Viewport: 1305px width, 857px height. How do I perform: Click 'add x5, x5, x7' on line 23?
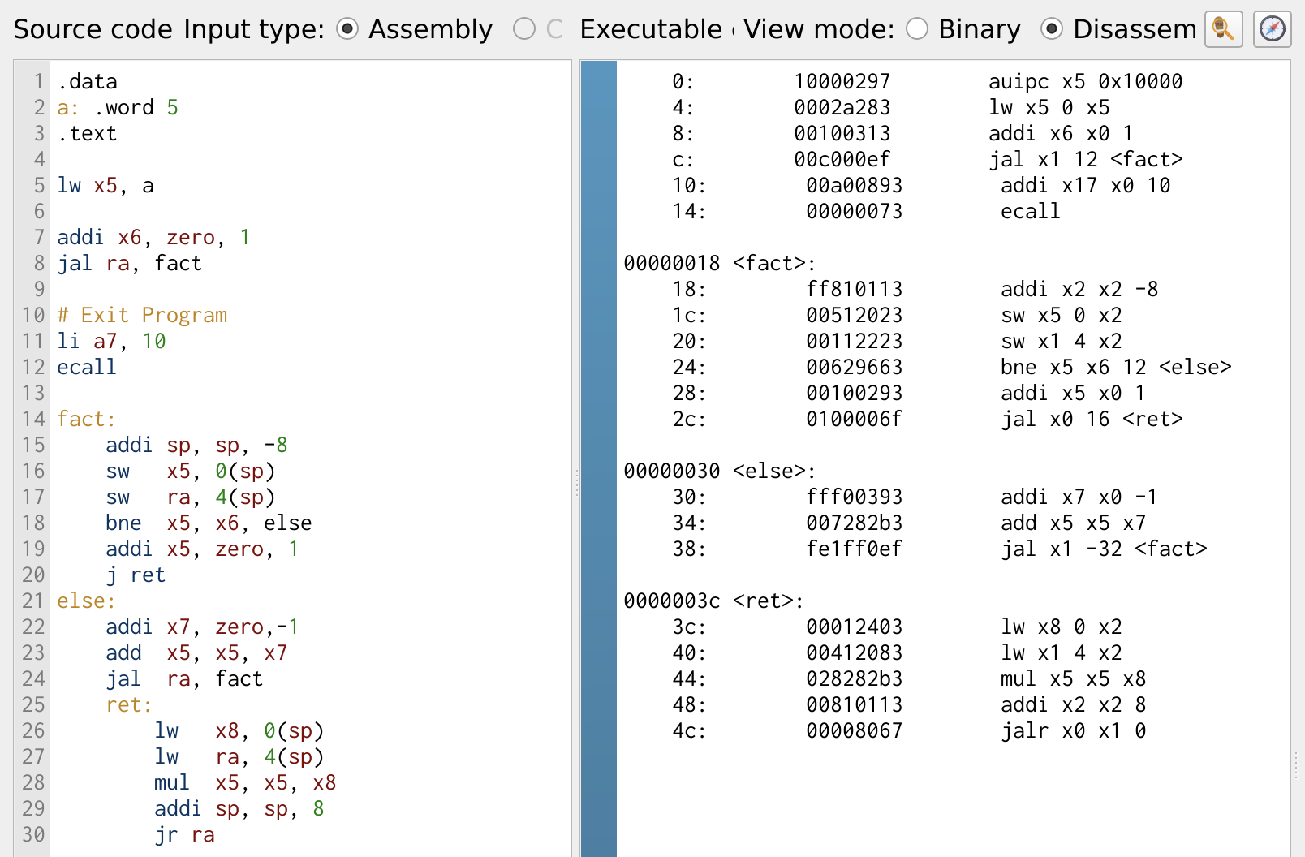pyautogui.click(x=196, y=652)
